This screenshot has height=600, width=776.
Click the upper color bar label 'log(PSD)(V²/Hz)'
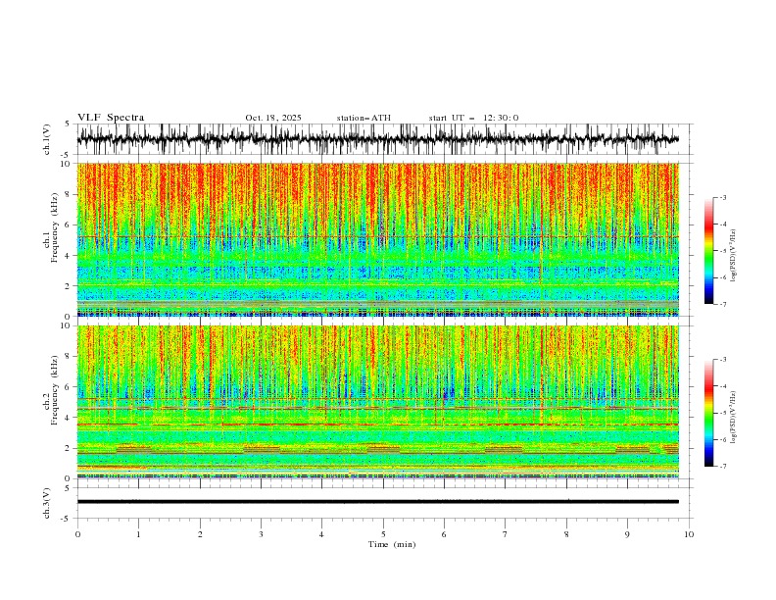[x=733, y=256]
